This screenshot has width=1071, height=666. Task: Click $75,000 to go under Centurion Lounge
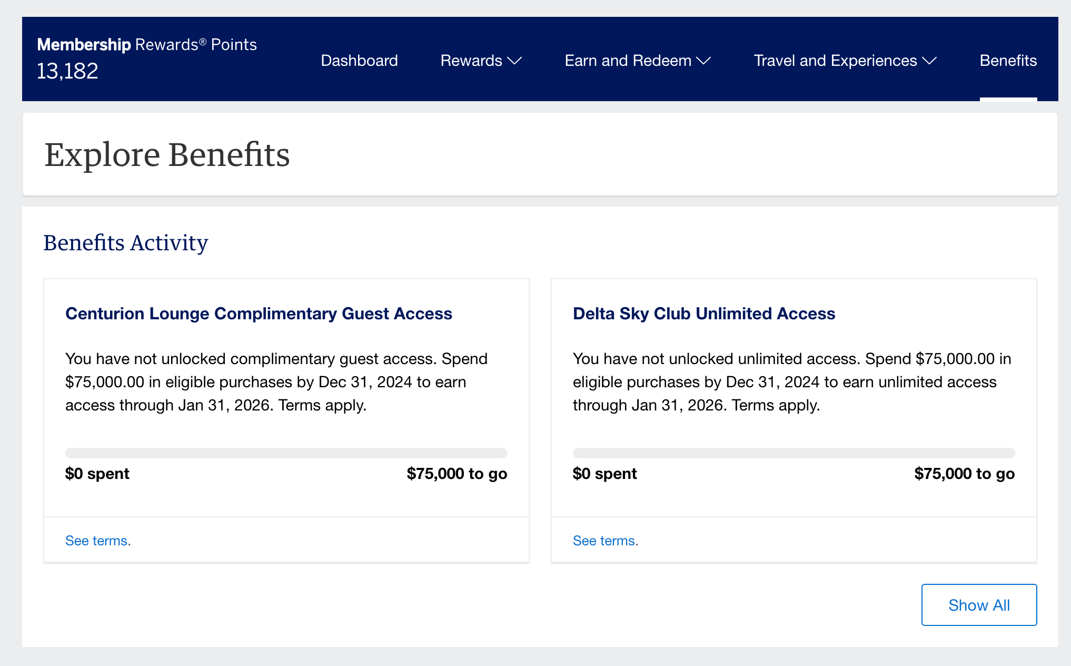[x=457, y=474]
